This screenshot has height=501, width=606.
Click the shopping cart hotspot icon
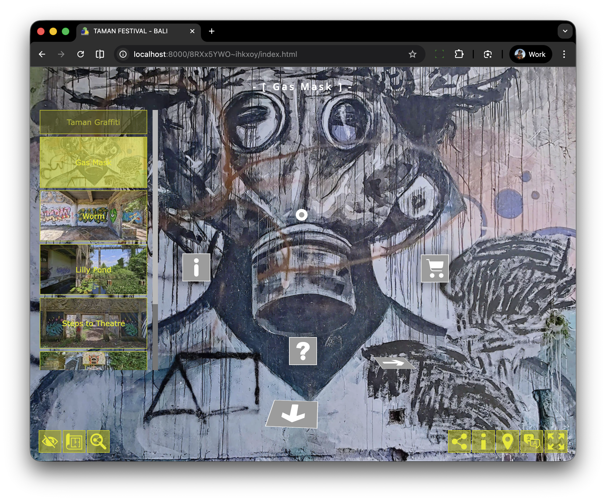point(435,268)
